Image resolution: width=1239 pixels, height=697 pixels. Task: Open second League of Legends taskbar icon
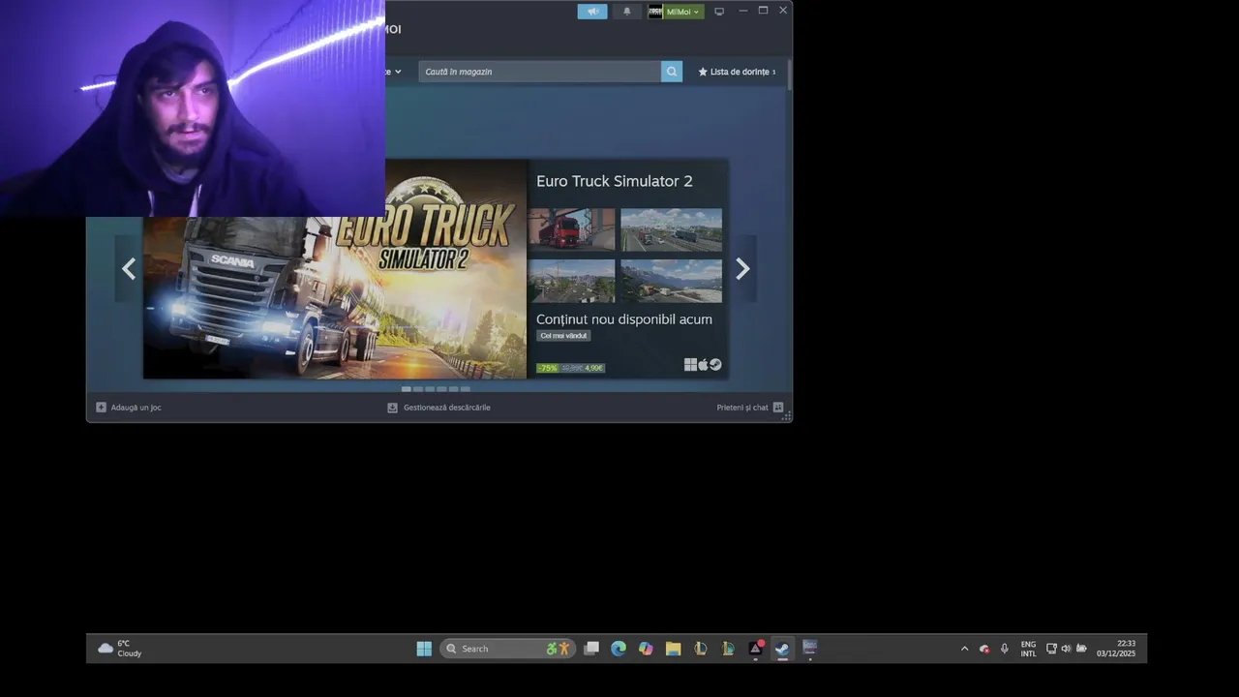[728, 649]
